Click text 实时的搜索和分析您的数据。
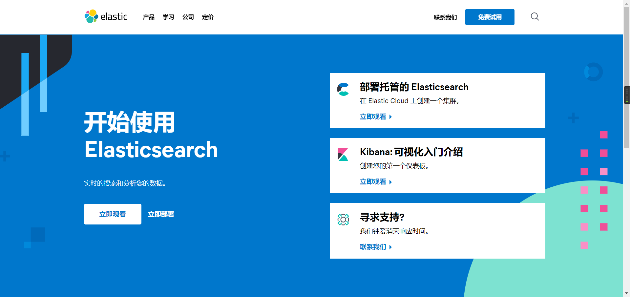630x297 pixels. tap(125, 183)
